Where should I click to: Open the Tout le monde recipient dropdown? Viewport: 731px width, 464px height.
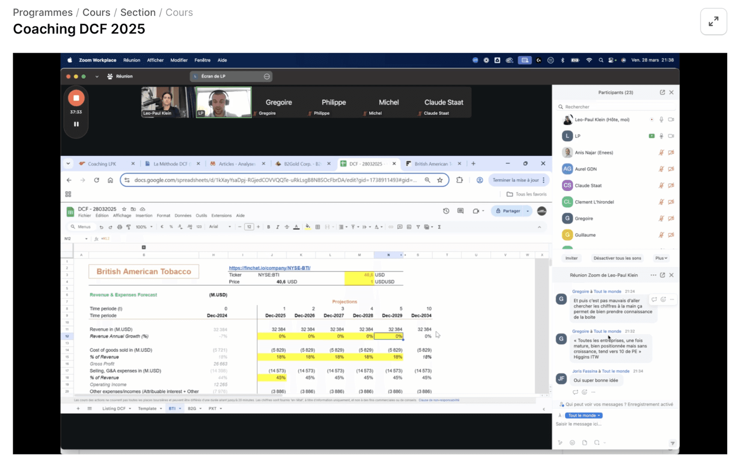[x=584, y=415]
